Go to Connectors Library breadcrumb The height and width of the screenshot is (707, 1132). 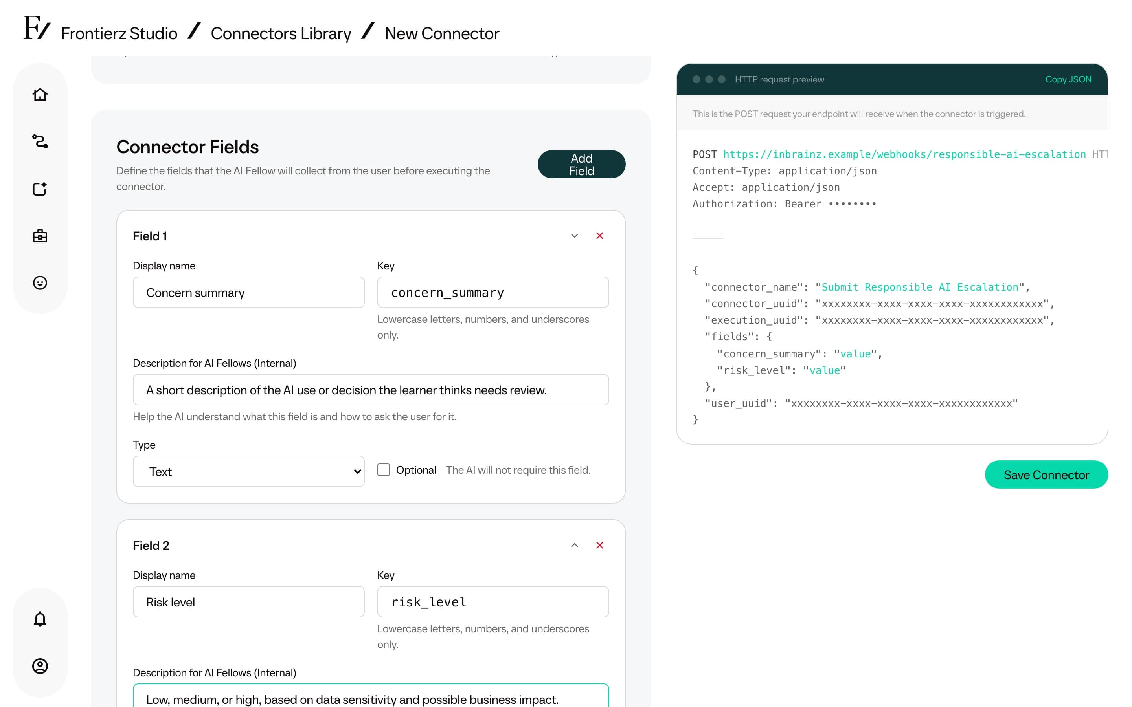coord(281,33)
